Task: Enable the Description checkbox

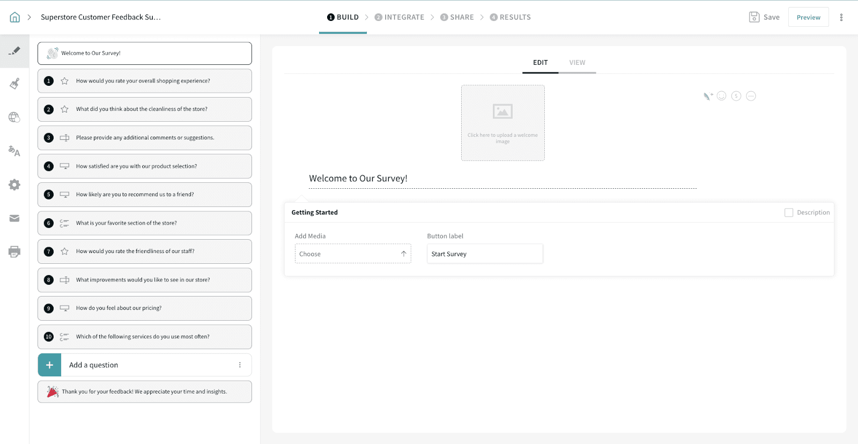Action: pos(789,212)
